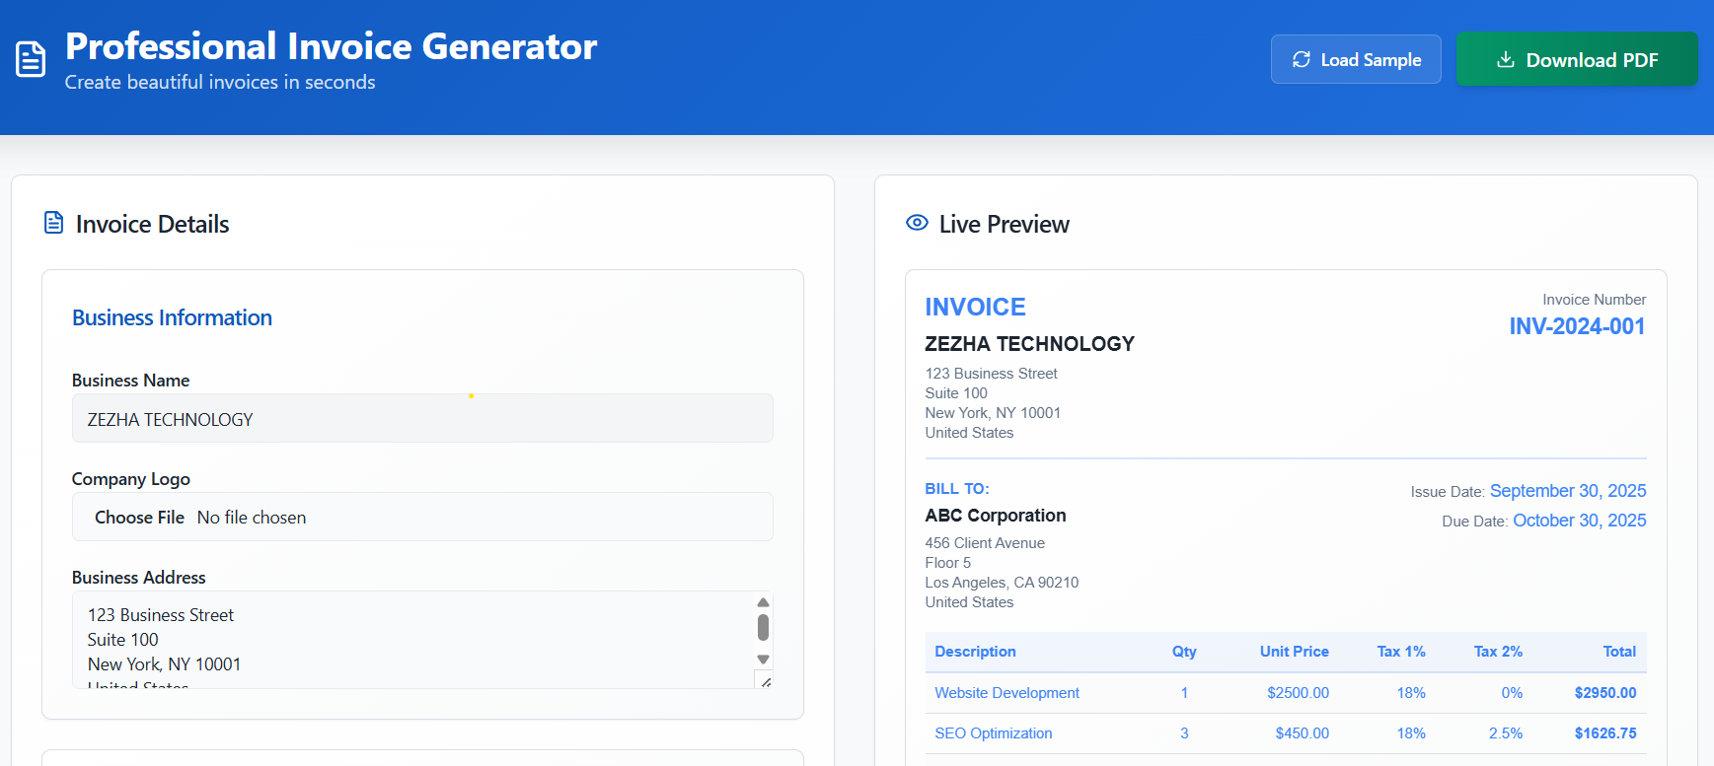The image size is (1714, 766).
Task: Click the Unit Price column header
Action: pyautogui.click(x=1294, y=652)
